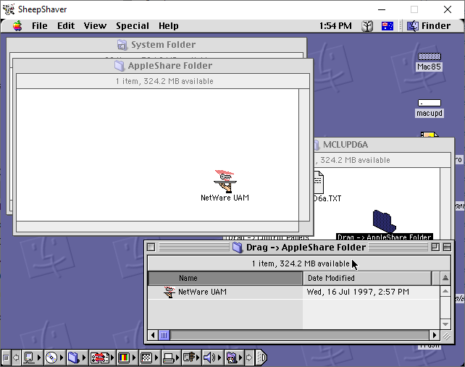Open the Help menu
Image resolution: width=465 pixels, height=367 pixels.
pos(169,26)
